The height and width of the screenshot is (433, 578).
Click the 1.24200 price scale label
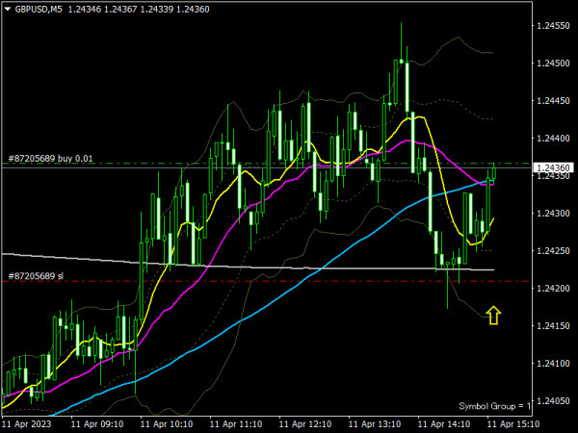553,289
